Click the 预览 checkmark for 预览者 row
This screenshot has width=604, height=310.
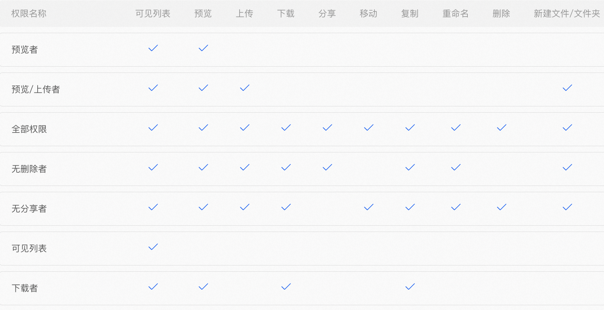point(203,48)
